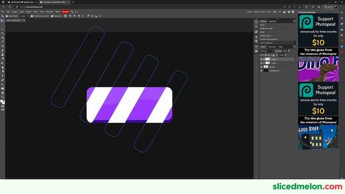Screen dimensions: 345x194
Task: Open the Filter menu
Action: (36, 12)
